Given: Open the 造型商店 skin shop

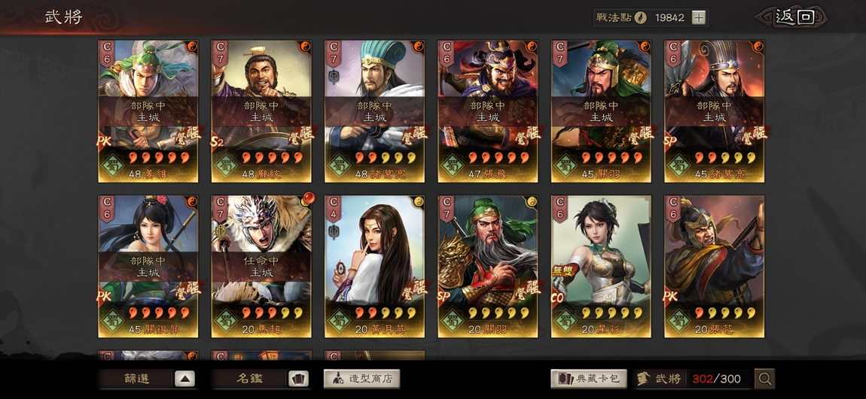Looking at the screenshot, I should (361, 379).
